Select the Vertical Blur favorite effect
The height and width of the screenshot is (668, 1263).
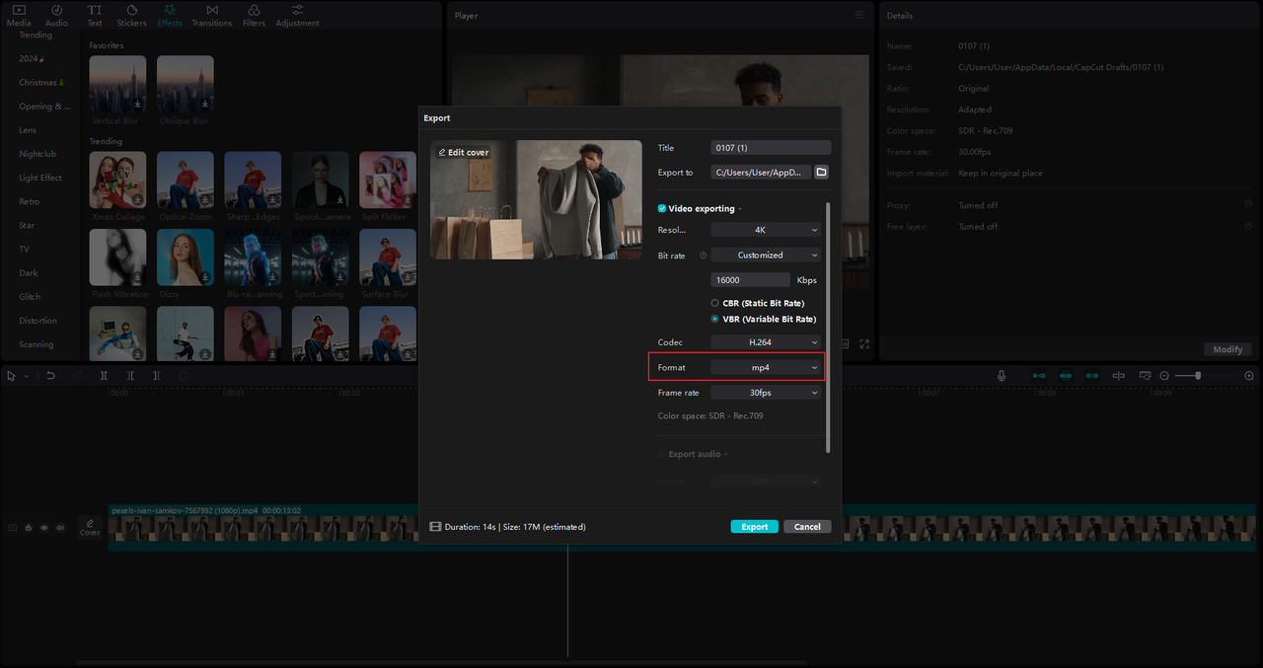pyautogui.click(x=117, y=84)
